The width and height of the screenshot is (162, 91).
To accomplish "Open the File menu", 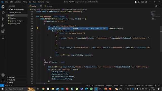I will click(x=7, y=2).
